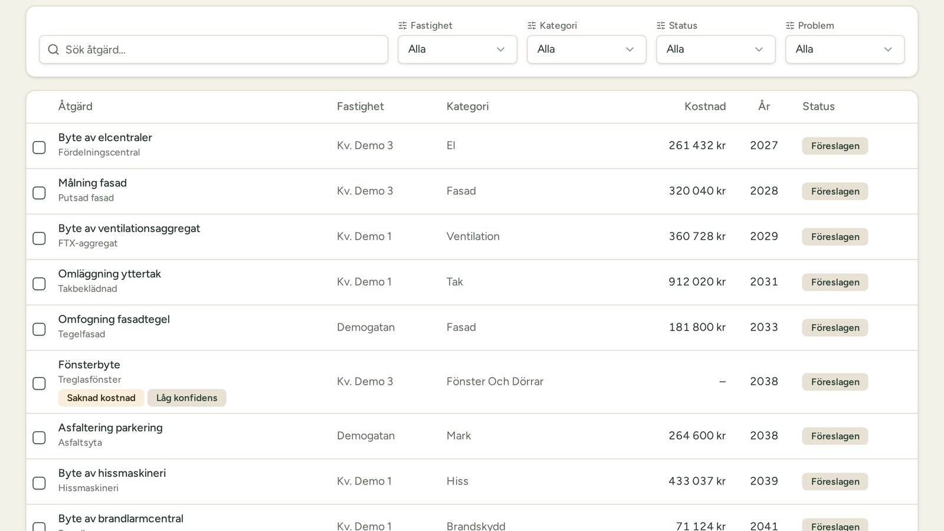
Task: Open the Omfogning fasadtegel action
Action: pos(114,319)
